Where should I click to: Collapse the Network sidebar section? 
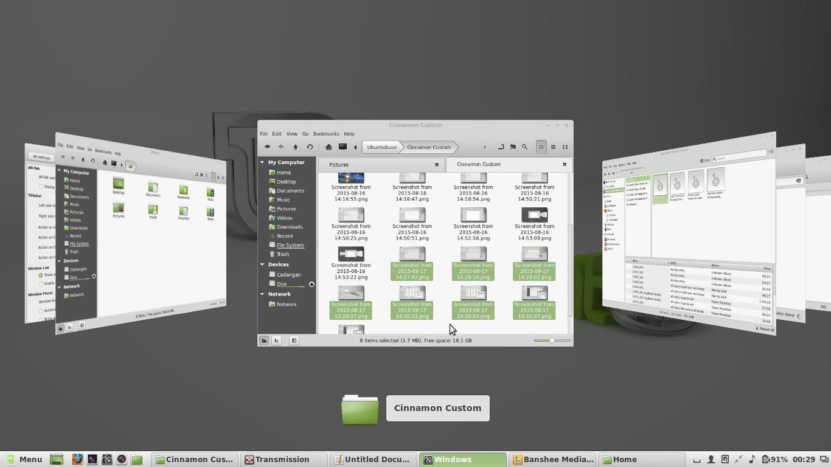(x=263, y=294)
